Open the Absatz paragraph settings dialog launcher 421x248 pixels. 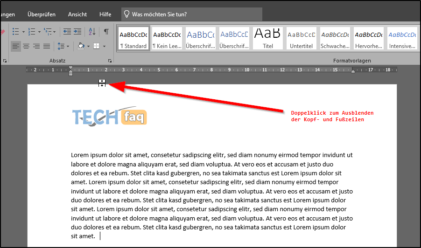pyautogui.click(x=110, y=61)
